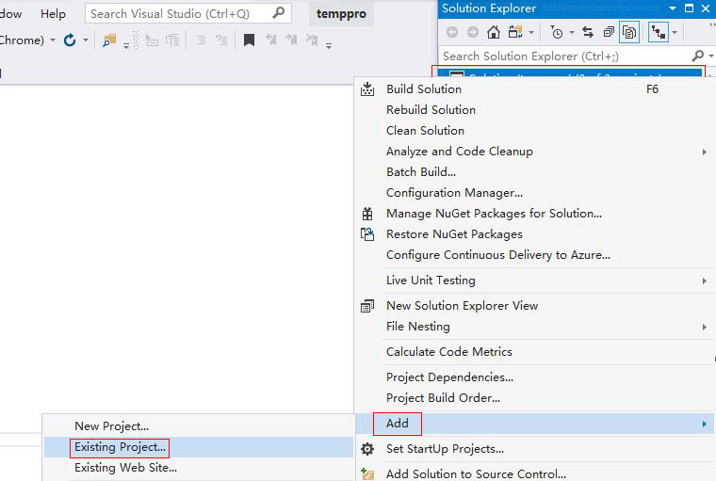
Task: Click Previous Bookmark icon
Action: click(x=270, y=40)
